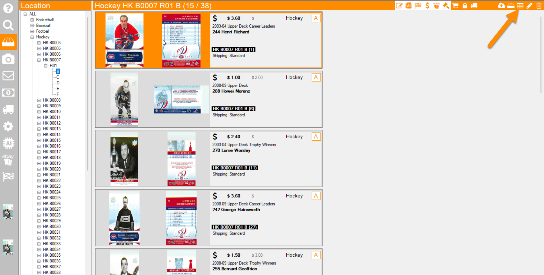The image size is (544, 275).
Task: Select HK B0030 in location tree
Action: (52, 226)
